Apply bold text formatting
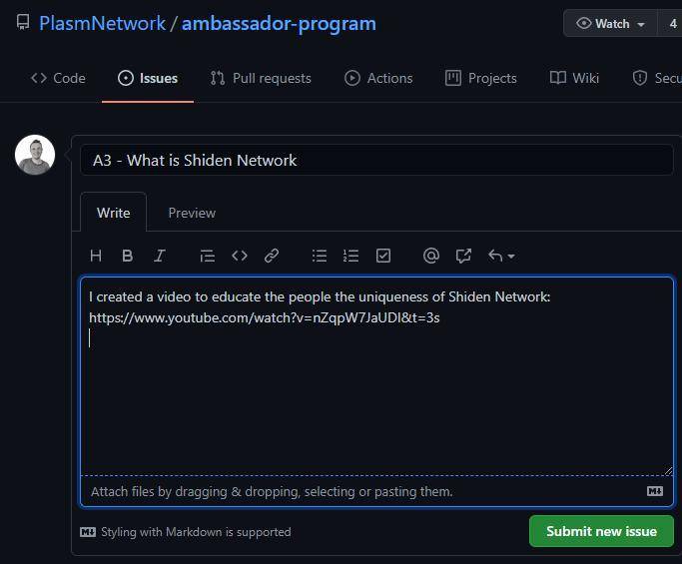This screenshot has width=682, height=564. tap(128, 256)
